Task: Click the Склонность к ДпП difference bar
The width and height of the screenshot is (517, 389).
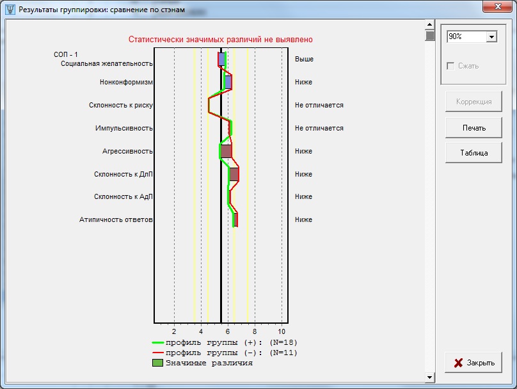Action: coord(234,174)
